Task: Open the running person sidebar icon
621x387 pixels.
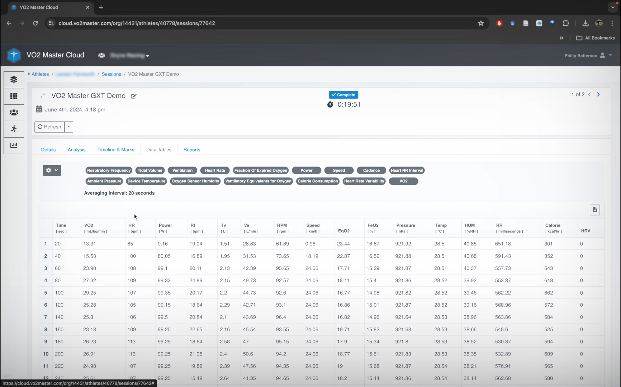Action: pyautogui.click(x=14, y=129)
